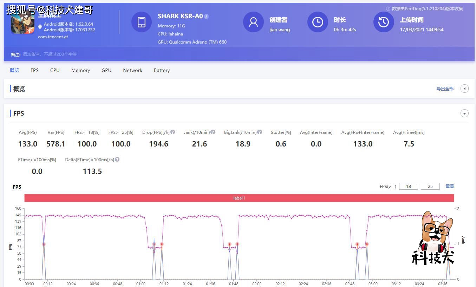The height and width of the screenshot is (287, 476).
Task: Collapse the FPS section with its arrow
Action: coord(464,113)
